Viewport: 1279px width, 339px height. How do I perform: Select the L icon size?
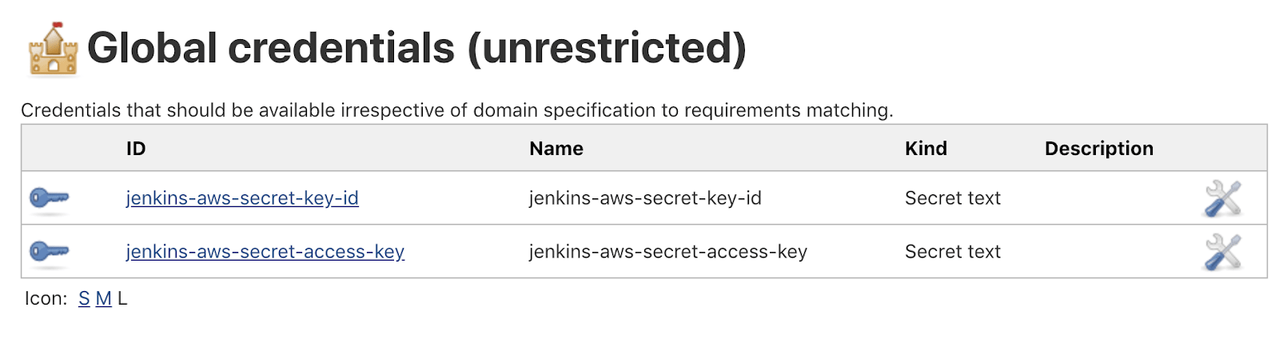pos(122,299)
